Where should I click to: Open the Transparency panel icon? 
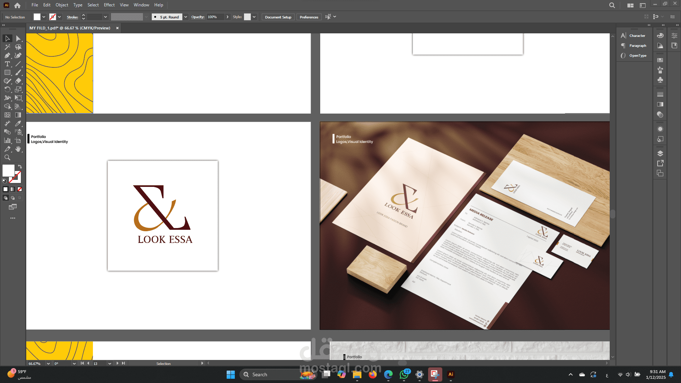pyautogui.click(x=660, y=115)
